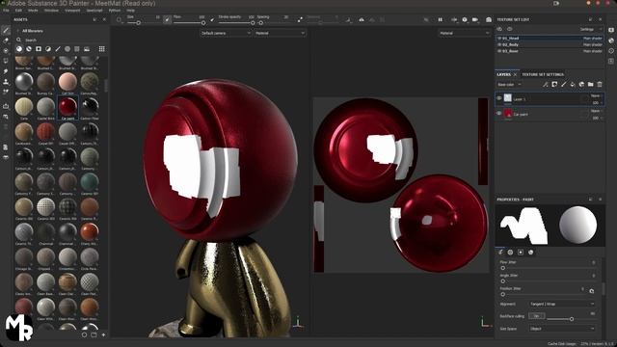Filter assets by Materials
The width and height of the screenshot is (617, 347).
click(19, 49)
